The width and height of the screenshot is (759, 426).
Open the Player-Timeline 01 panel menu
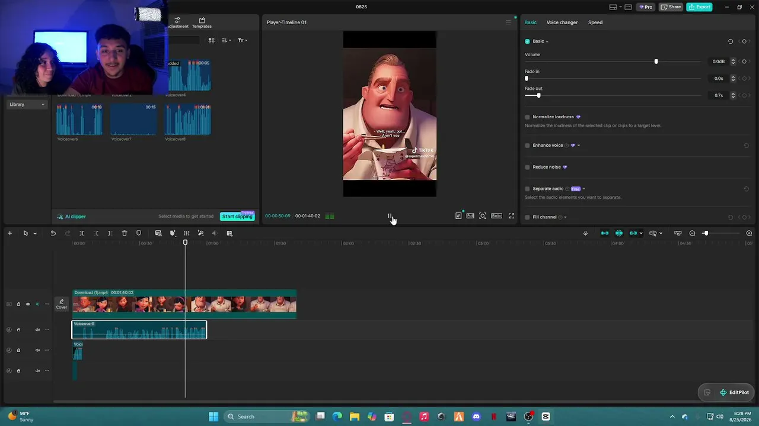click(x=508, y=22)
